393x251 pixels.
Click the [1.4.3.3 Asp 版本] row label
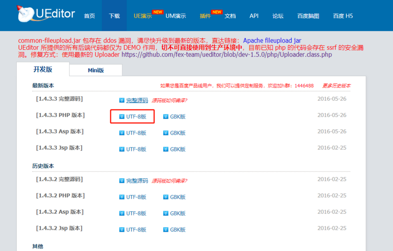pyautogui.click(x=59, y=132)
